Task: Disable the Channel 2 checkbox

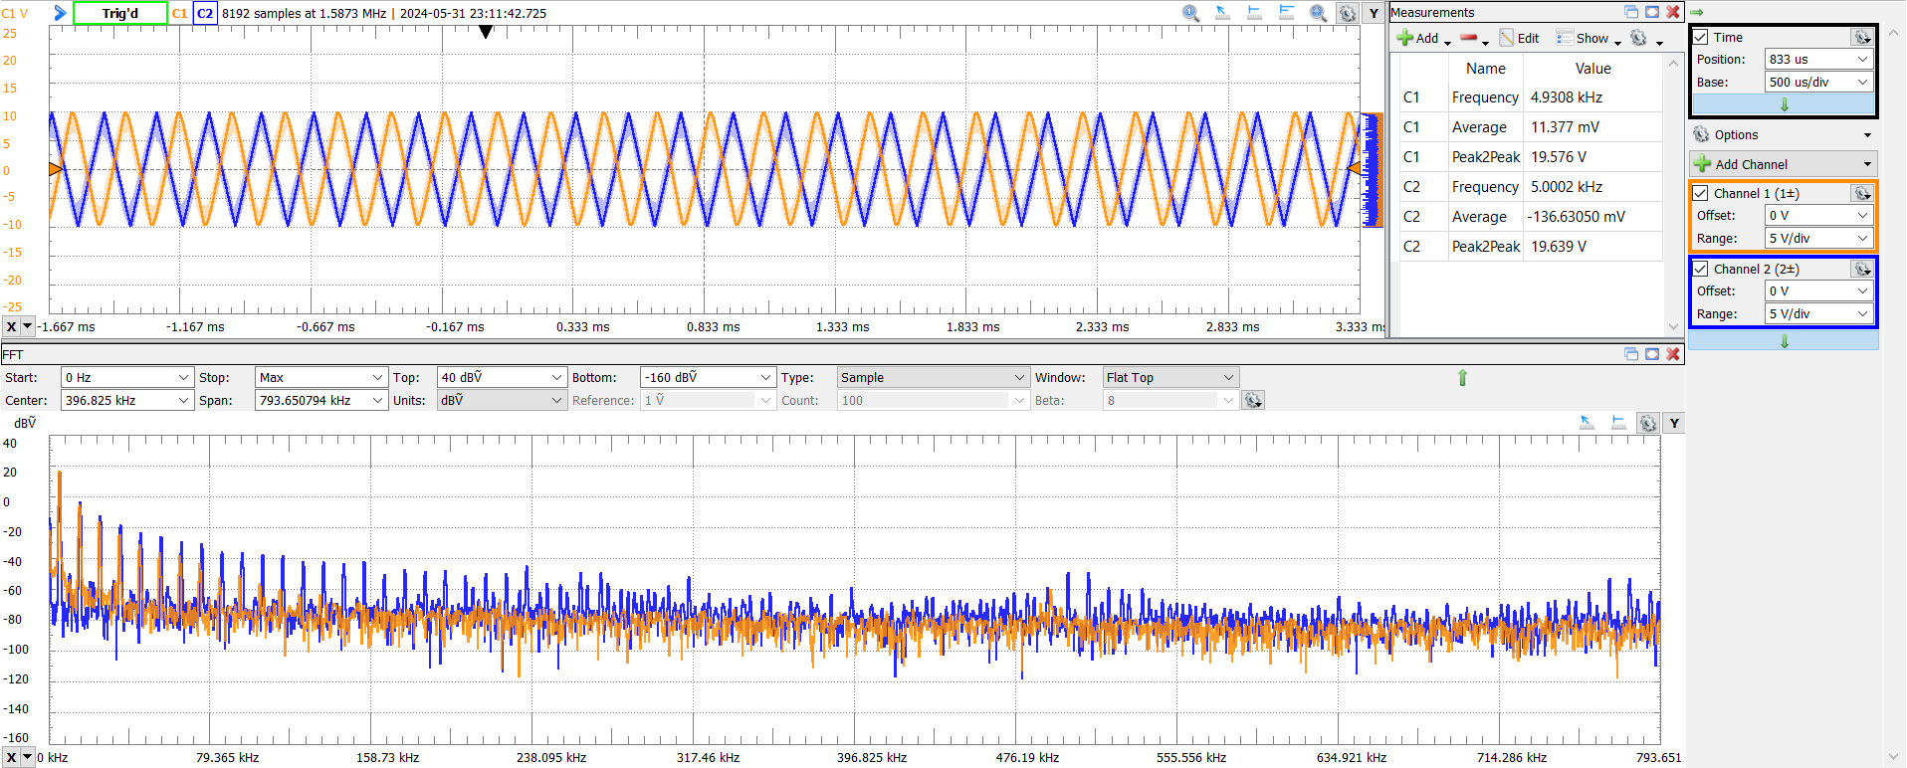Action: [1701, 269]
